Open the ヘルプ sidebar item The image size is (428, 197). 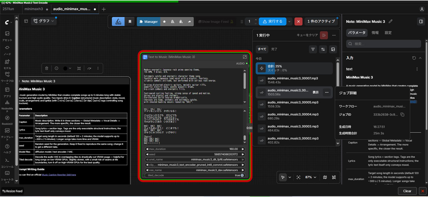tap(7, 149)
